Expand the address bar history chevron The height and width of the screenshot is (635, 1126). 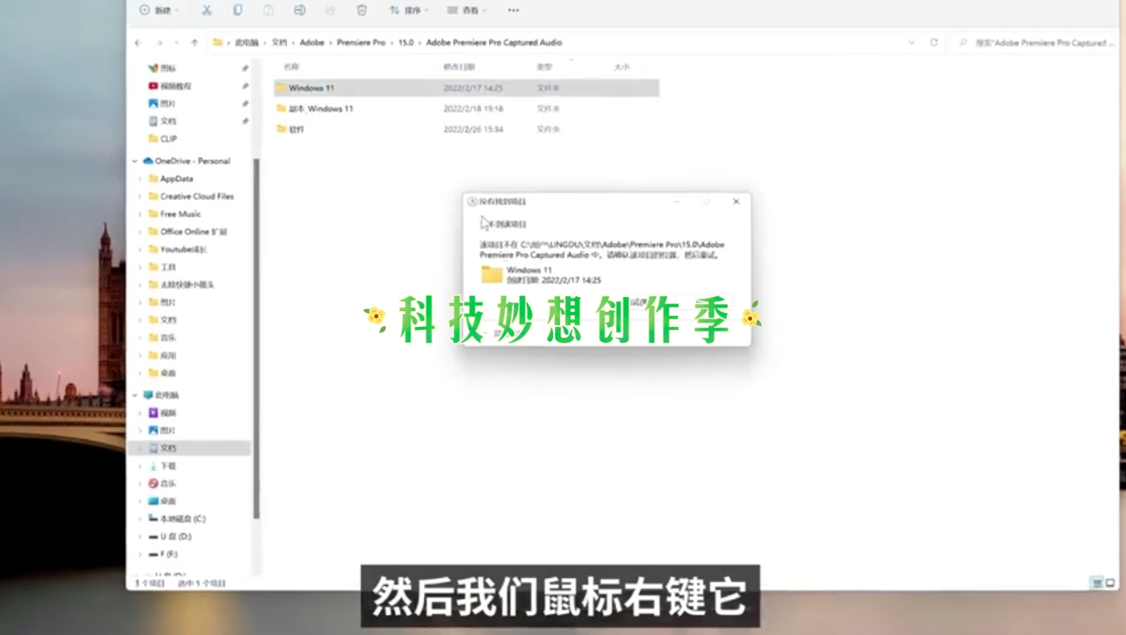912,42
